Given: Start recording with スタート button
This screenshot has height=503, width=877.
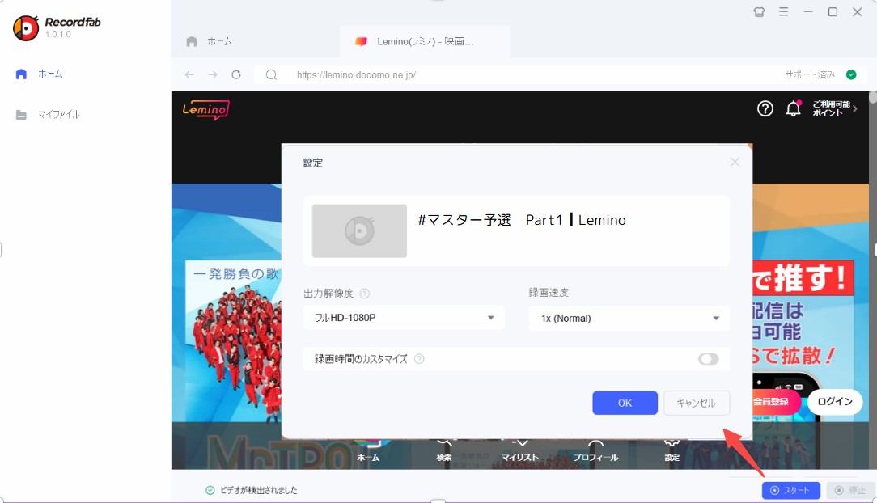Looking at the screenshot, I should coord(791,490).
